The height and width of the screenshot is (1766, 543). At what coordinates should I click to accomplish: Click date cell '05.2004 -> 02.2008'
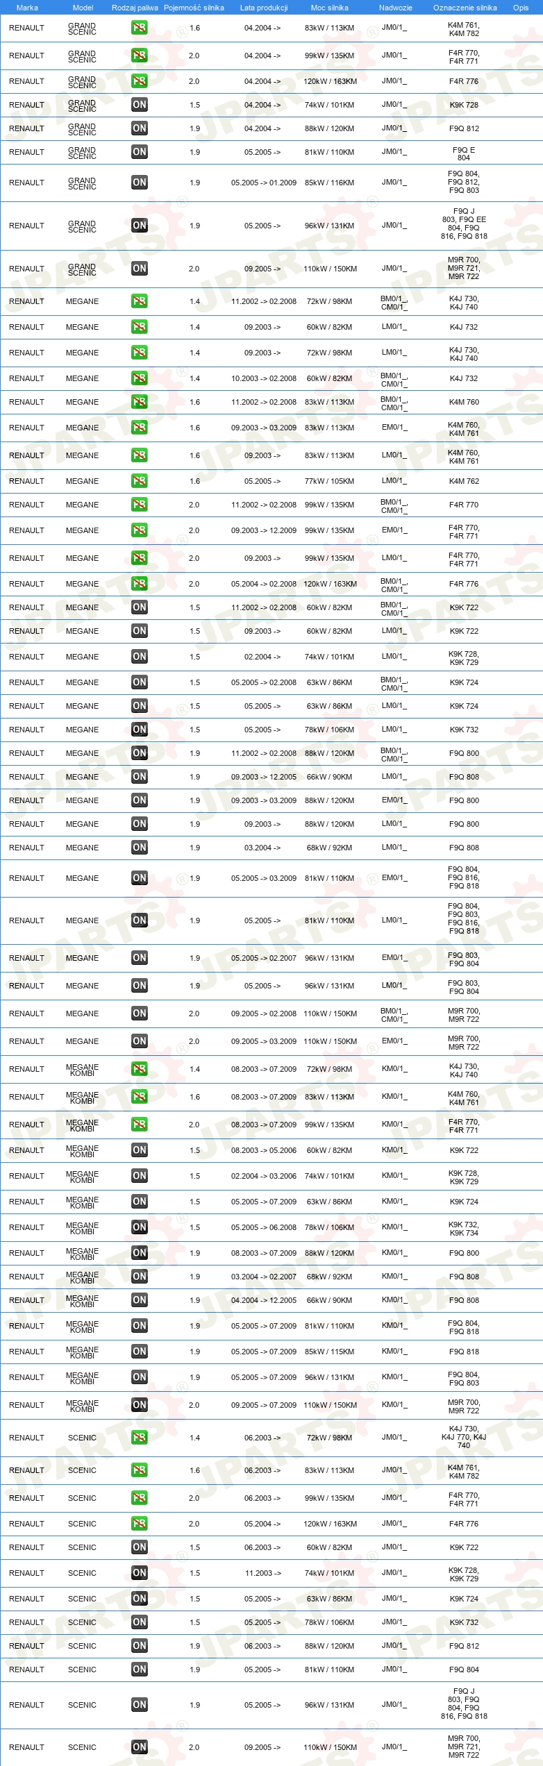(264, 585)
